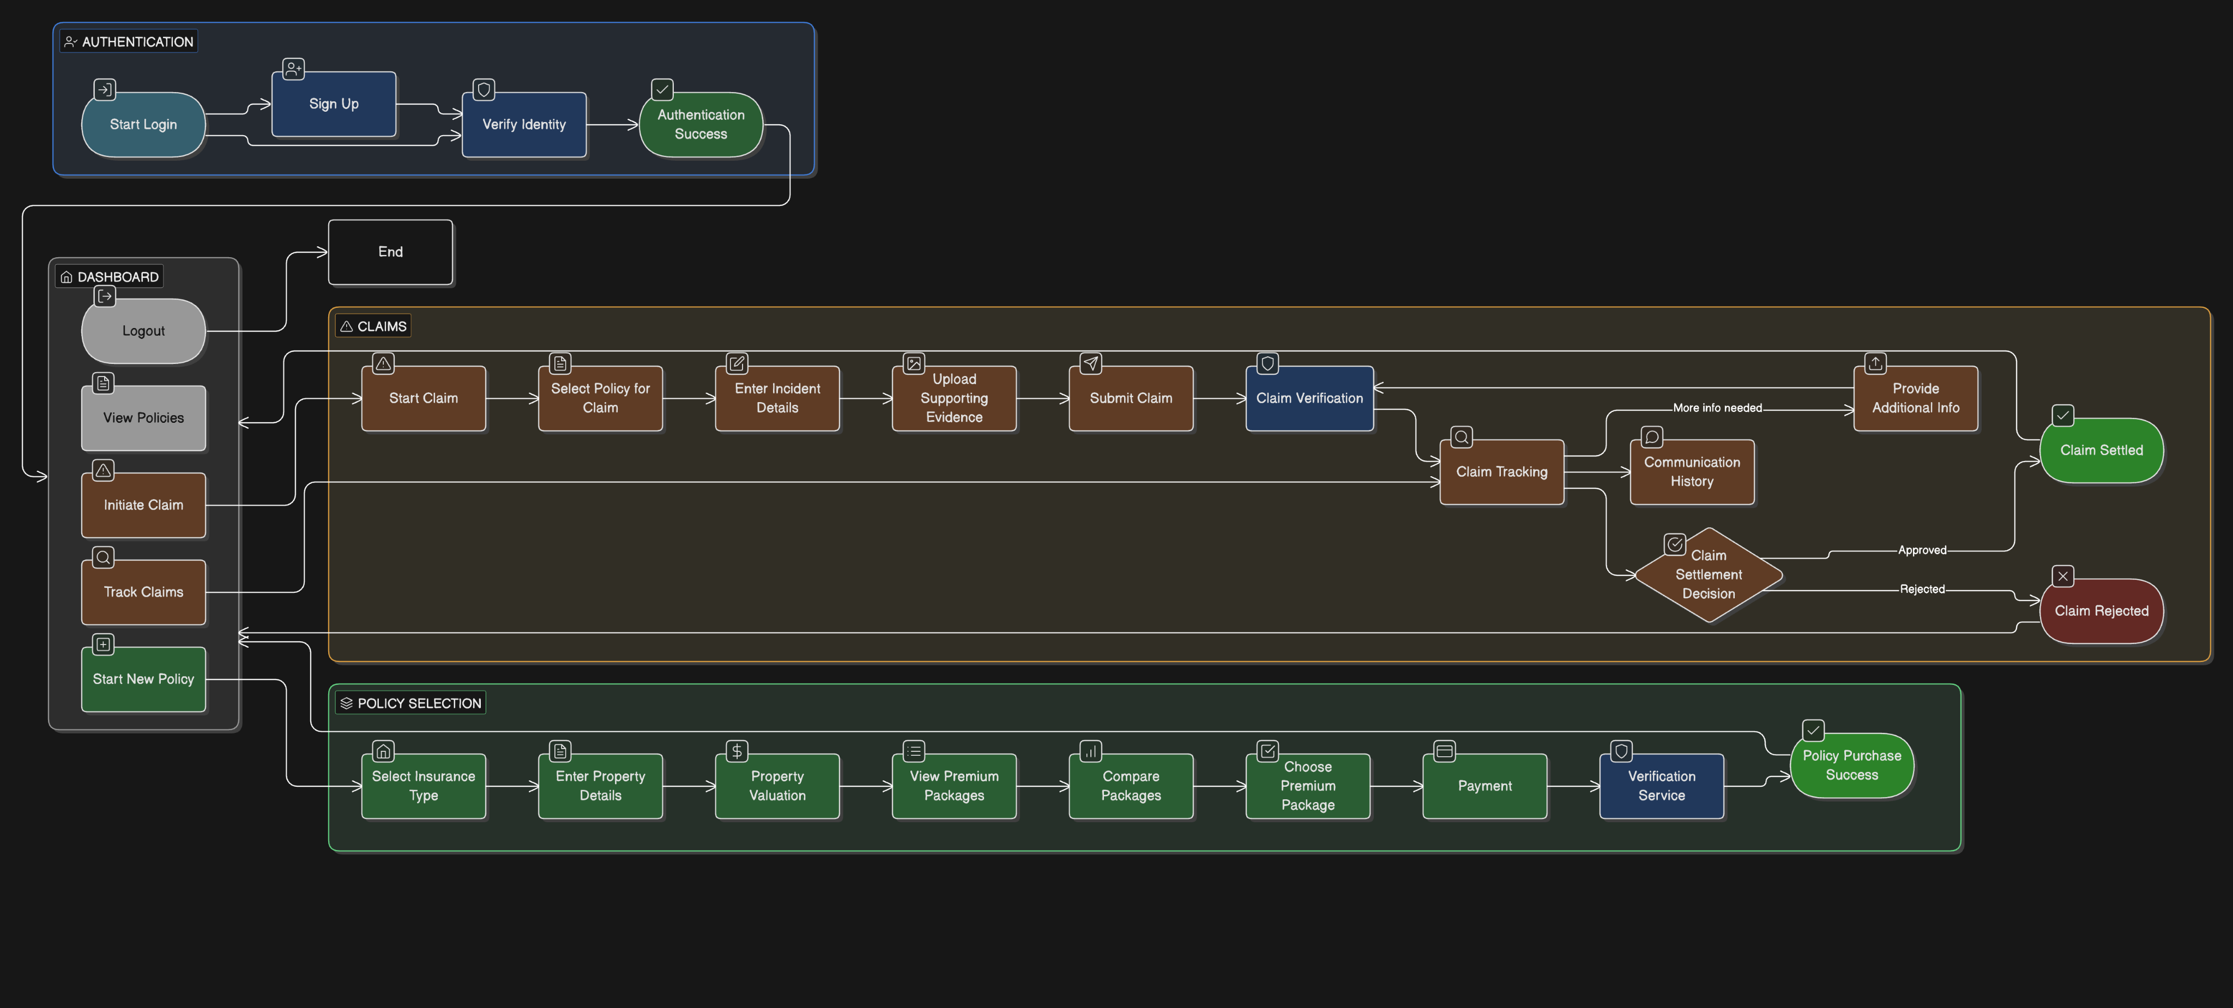The image size is (2233, 1008).
Task: Click the dollar icon on Property Valuation
Action: click(737, 751)
